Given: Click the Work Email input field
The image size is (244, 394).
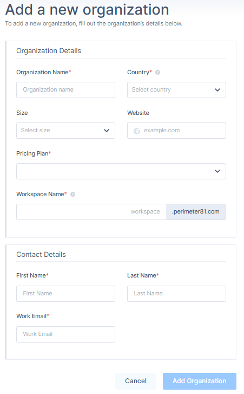Looking at the screenshot, I should tap(65, 334).
